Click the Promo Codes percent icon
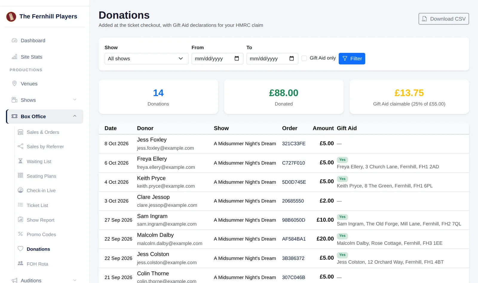This screenshot has width=478, height=283. click(x=20, y=234)
